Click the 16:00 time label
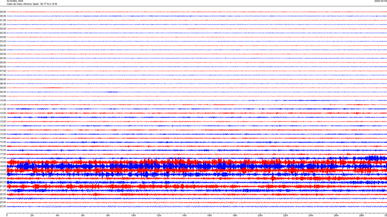 [3, 146]
